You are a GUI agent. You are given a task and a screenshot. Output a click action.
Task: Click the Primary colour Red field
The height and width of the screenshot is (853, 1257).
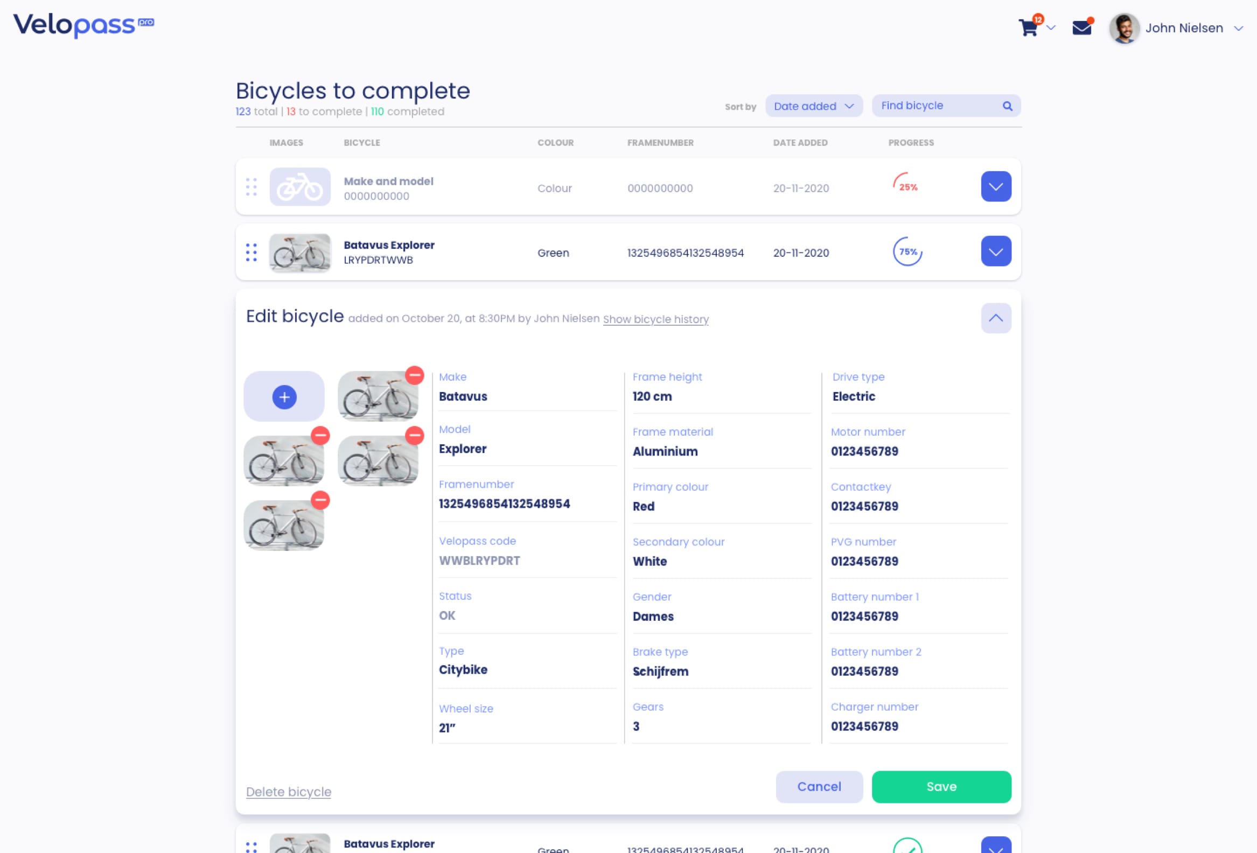pos(722,497)
